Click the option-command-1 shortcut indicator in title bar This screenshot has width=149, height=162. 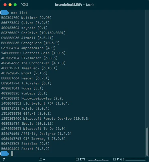click(x=25, y=5)
